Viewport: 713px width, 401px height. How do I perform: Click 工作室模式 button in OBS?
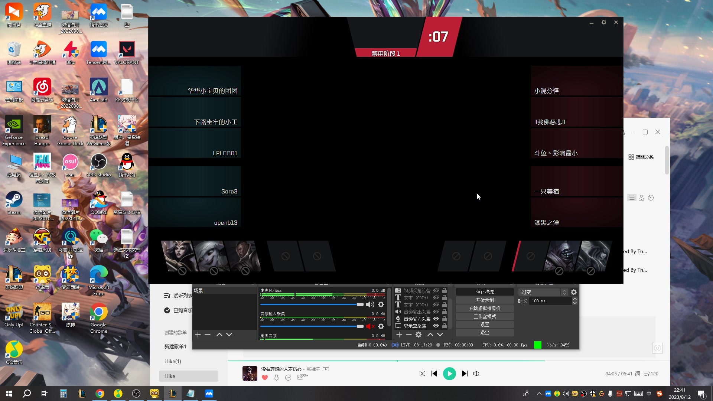(x=485, y=317)
